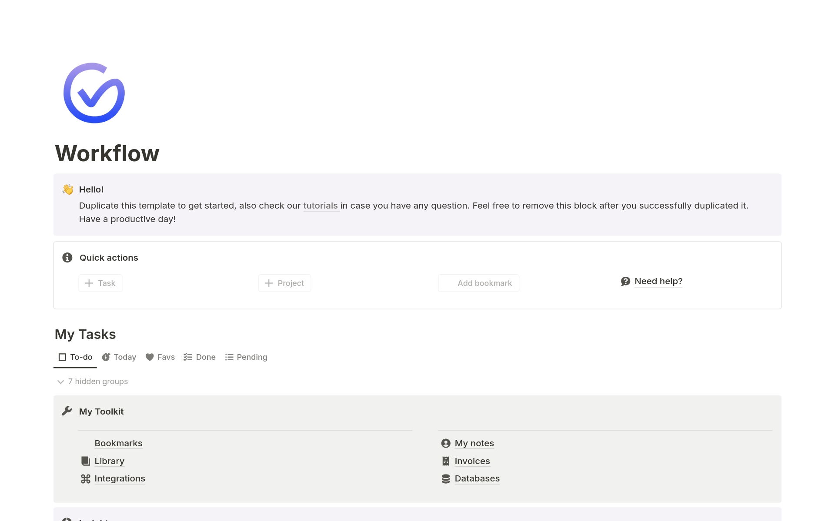The image size is (835, 521).
Task: Click the To-do tab square icon
Action: (x=62, y=357)
